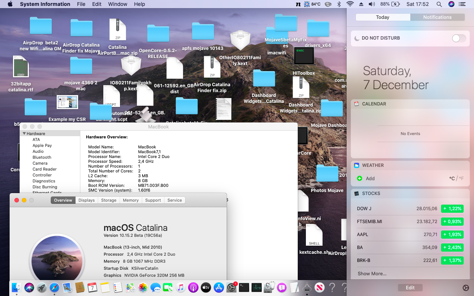Screen dimensions: 474x296
Task: Open the BA stock row
Action: (410, 248)
